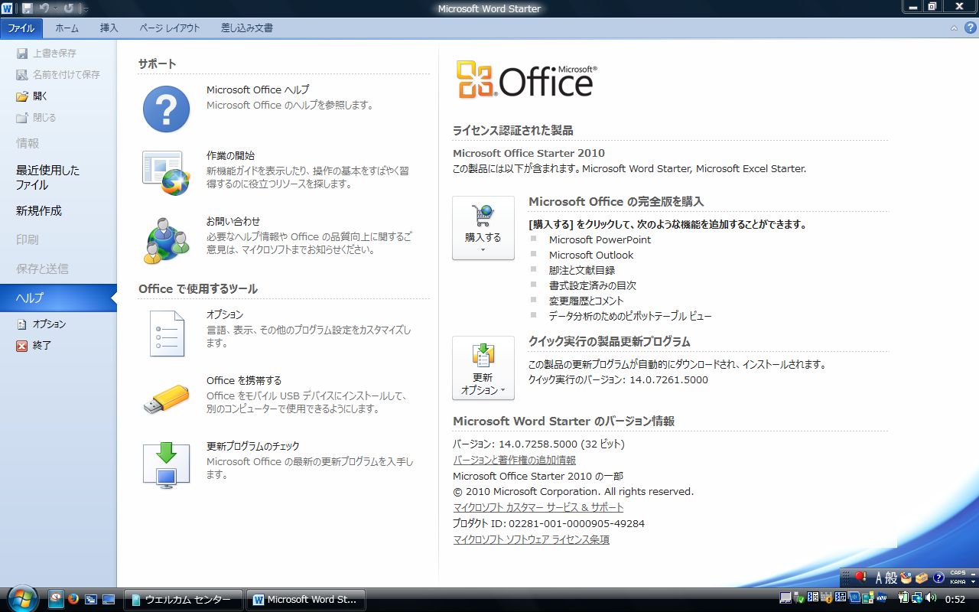Click the Firefox icon in Quick Launch
979x612 pixels.
pyautogui.click(x=73, y=599)
